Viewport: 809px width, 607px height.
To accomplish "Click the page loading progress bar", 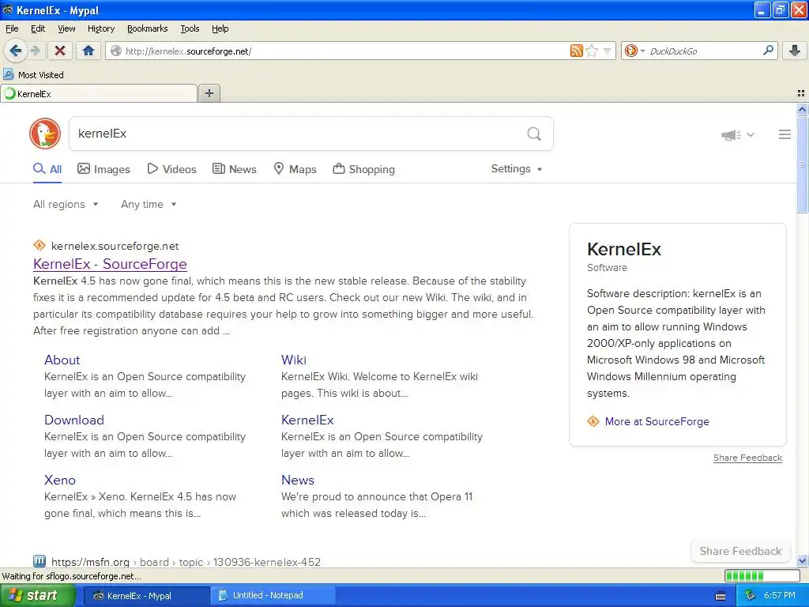I will [x=762, y=575].
